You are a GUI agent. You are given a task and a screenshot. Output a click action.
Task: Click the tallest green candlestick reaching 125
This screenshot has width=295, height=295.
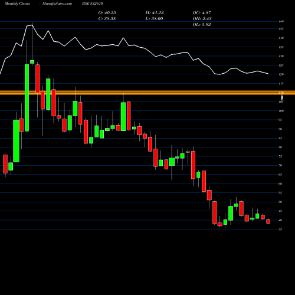pos(27,98)
